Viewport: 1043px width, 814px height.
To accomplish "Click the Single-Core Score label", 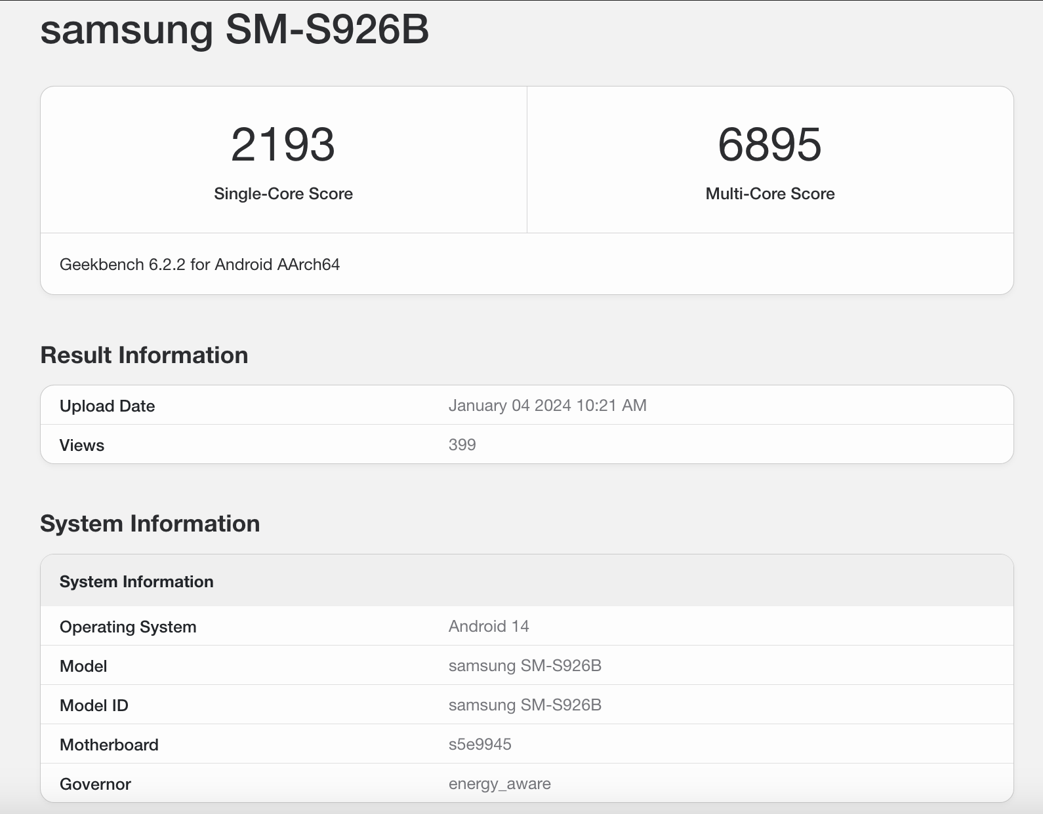I will (283, 194).
